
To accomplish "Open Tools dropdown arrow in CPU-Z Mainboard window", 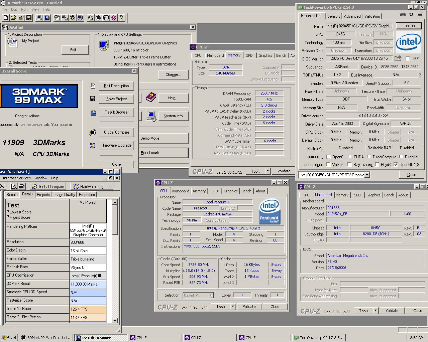I will [376, 311].
